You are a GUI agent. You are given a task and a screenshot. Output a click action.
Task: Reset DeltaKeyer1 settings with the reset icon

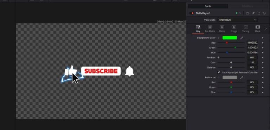tap(264, 13)
